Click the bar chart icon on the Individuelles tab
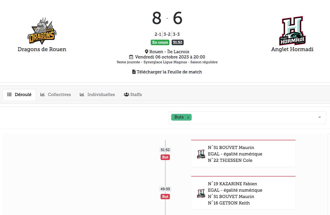 [82, 94]
